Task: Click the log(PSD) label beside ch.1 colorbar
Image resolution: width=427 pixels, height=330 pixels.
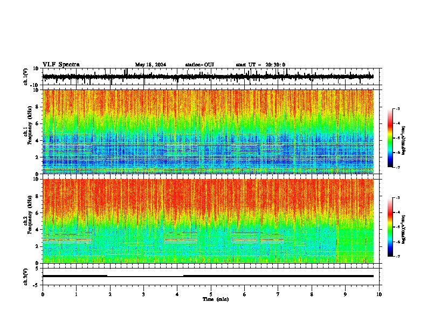Action: pyautogui.click(x=403, y=141)
